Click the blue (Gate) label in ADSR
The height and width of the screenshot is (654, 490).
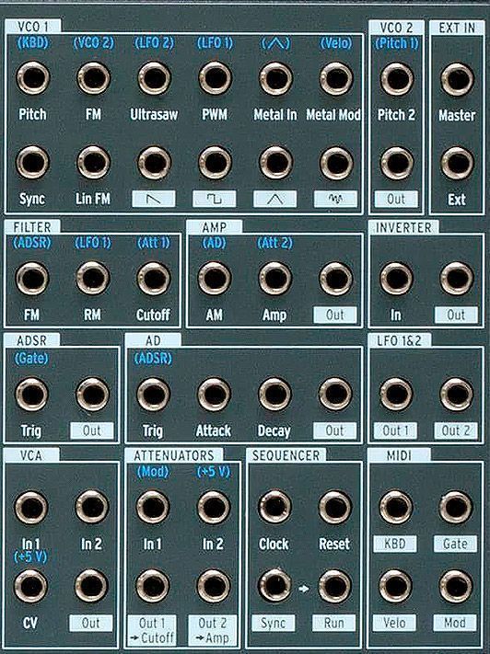tap(31, 359)
